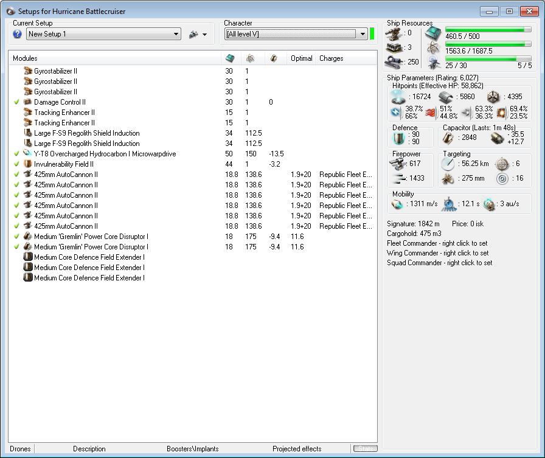545x458 pixels.
Task: Toggle Damage Control II active checkmark
Action: 16,102
